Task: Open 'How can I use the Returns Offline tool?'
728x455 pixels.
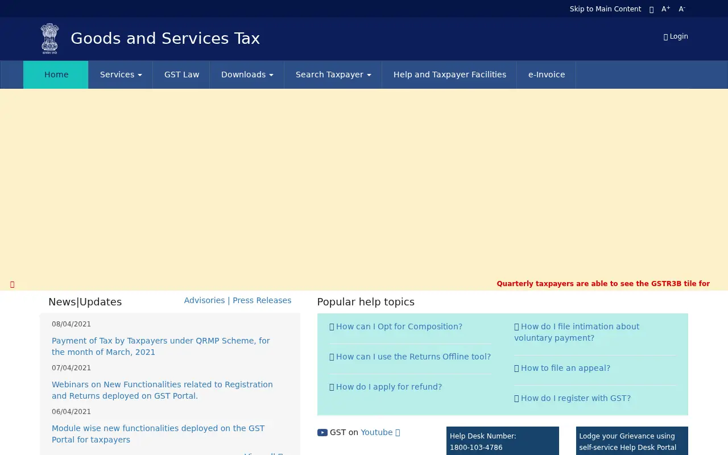Action: point(413,357)
